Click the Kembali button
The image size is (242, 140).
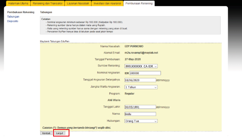(46, 133)
